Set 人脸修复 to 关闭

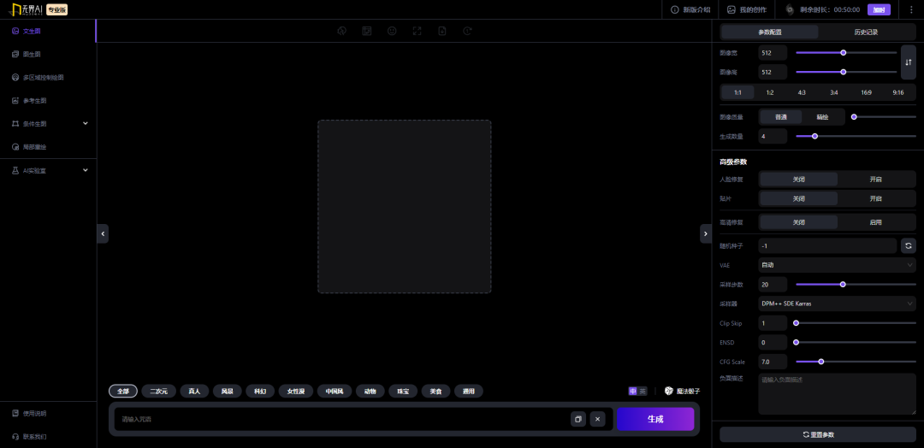[x=798, y=180]
